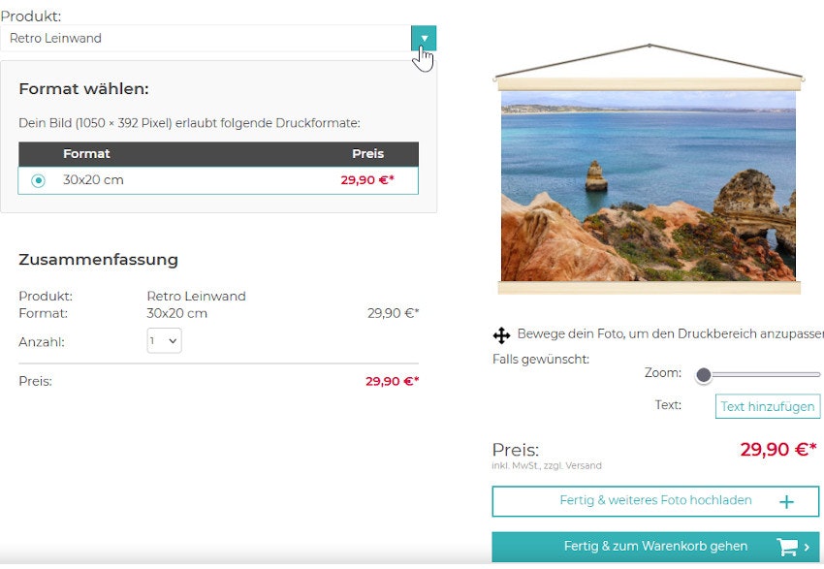
Task: Click Fertig & weiteres Foto hochladen
Action: tap(655, 501)
